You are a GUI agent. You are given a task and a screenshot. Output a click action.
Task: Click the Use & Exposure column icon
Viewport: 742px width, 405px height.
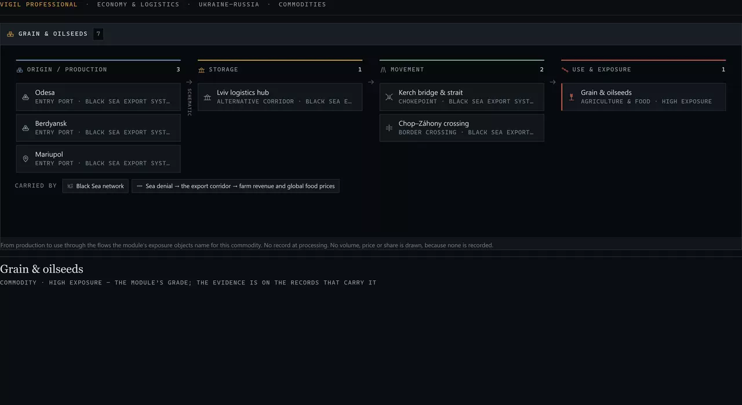coord(565,70)
